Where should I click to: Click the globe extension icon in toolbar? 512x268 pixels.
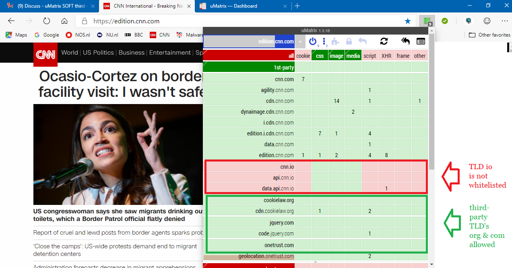(468, 21)
